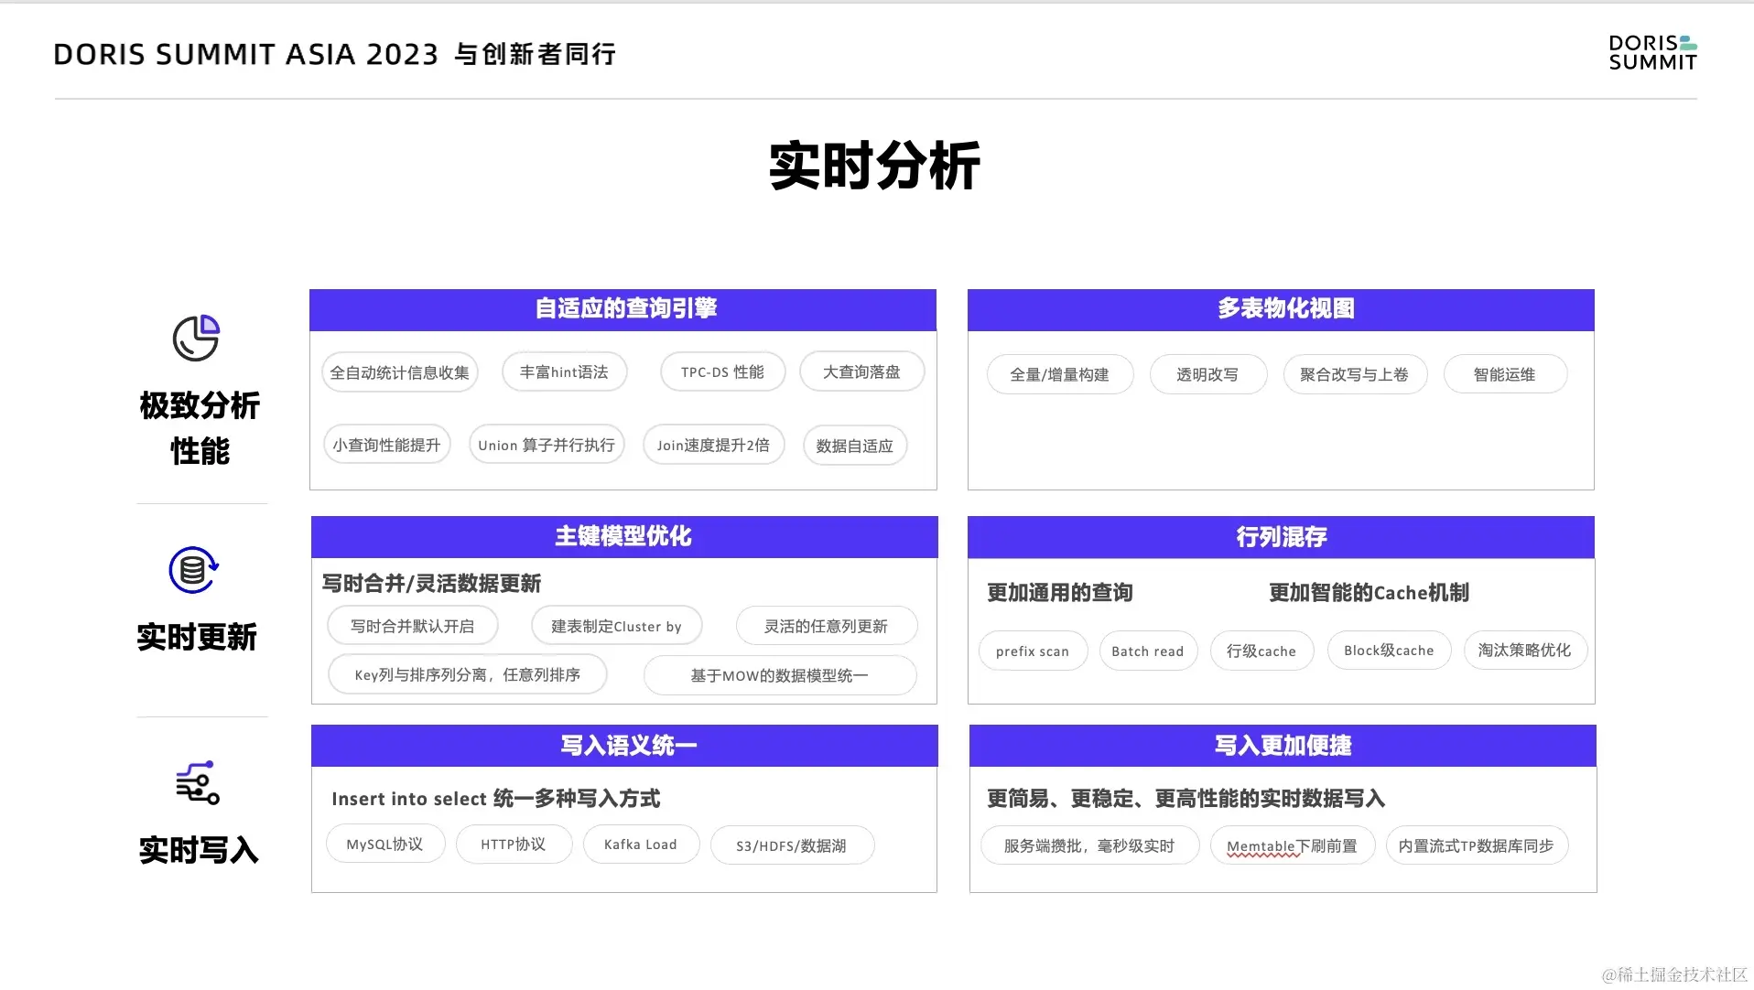Click the 实时更新 label
The width and height of the screenshot is (1754, 990).
tap(197, 637)
